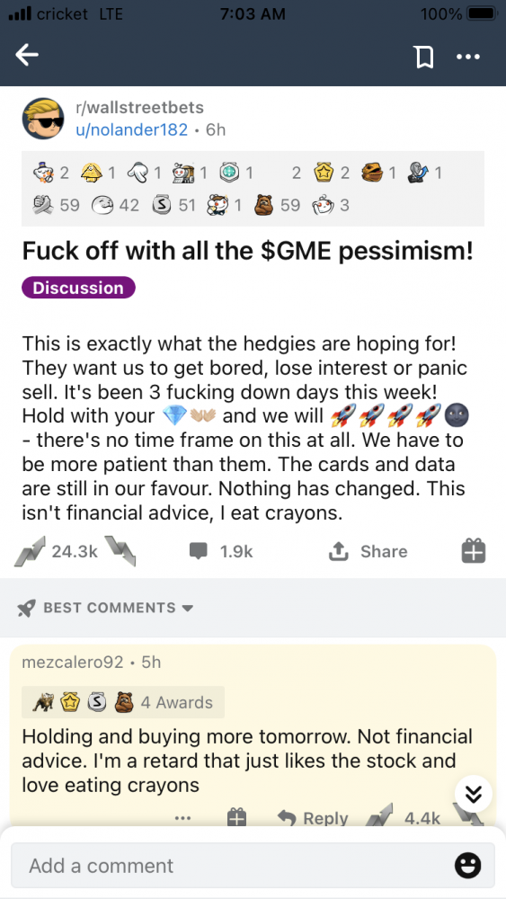Screen dimensions: 506x899
Task: Open the emoji picker smiley icon
Action: (467, 866)
